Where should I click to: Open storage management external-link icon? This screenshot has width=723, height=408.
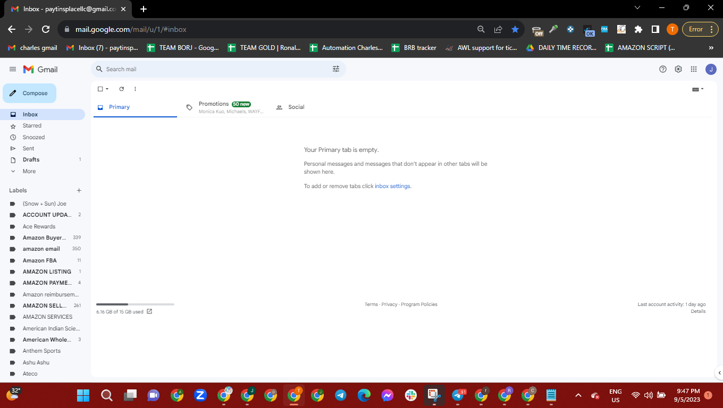[x=149, y=311]
